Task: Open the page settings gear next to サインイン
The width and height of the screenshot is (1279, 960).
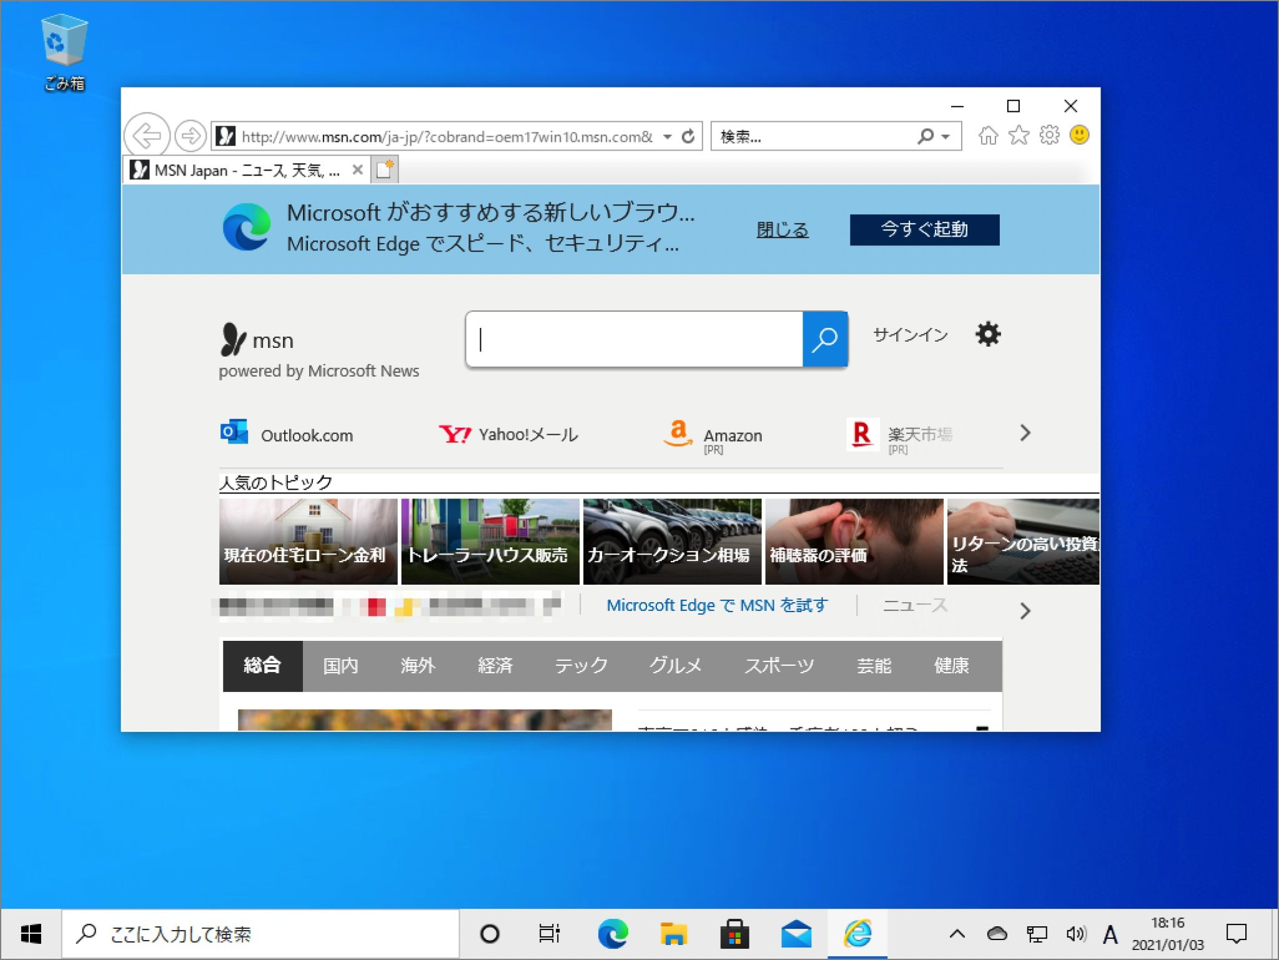Action: pyautogui.click(x=987, y=335)
